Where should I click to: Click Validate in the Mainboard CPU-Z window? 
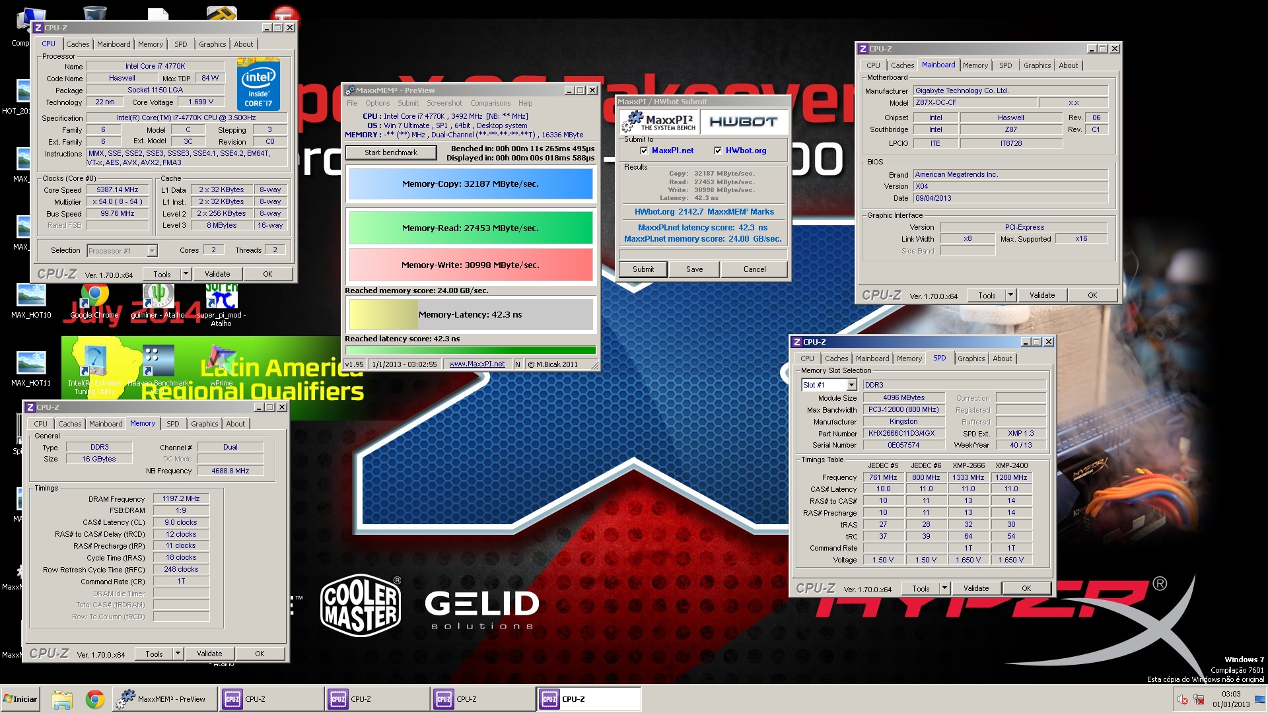click(1042, 295)
